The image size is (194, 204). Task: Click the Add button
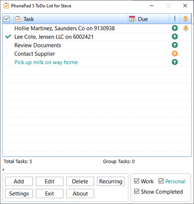tap(19, 181)
